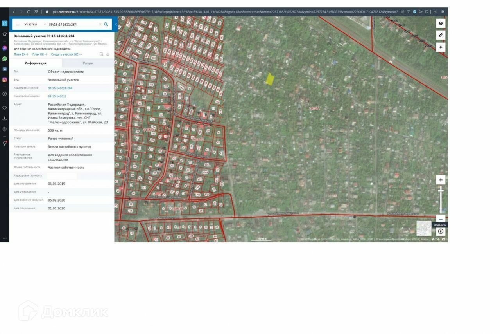Adjust the map zoom level slider handle

click(x=441, y=190)
